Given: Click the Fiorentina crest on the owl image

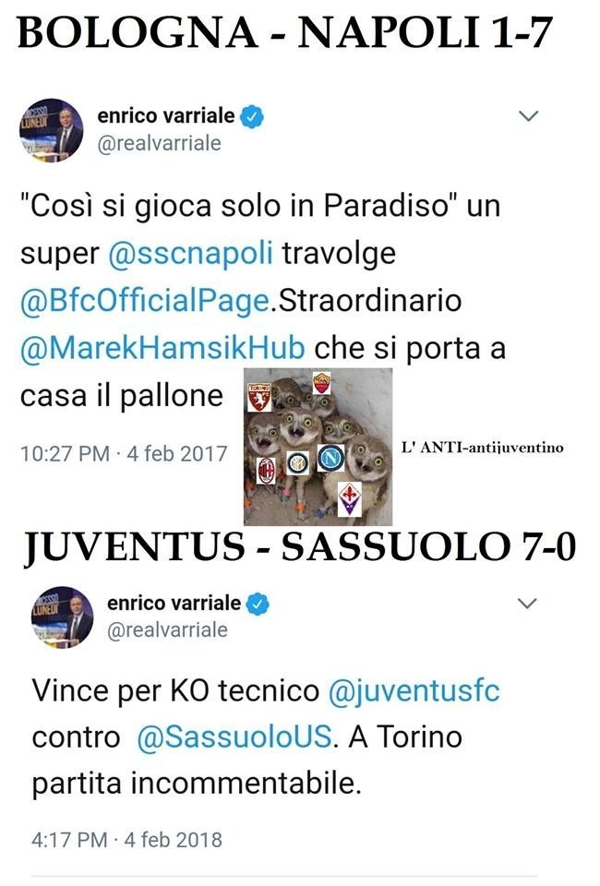Looking at the screenshot, I should [349, 498].
